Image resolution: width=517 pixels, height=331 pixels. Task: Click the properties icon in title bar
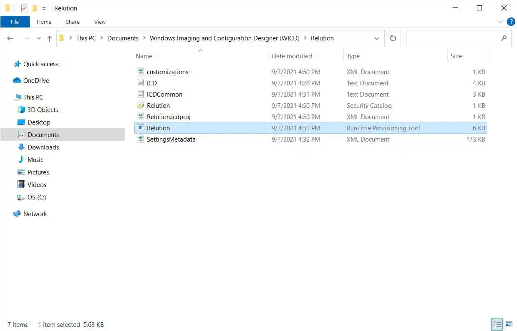(x=24, y=8)
